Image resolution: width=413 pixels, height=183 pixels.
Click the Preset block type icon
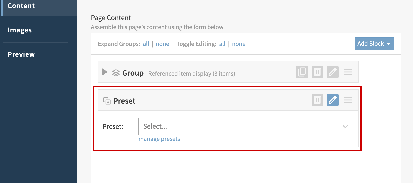pos(107,101)
